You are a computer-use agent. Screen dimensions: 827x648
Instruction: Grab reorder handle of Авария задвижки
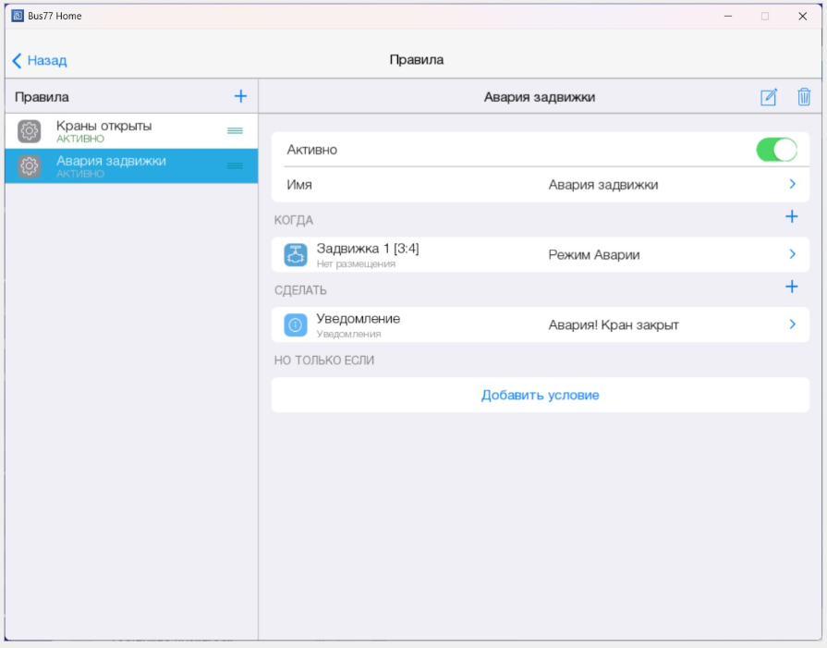(x=235, y=166)
